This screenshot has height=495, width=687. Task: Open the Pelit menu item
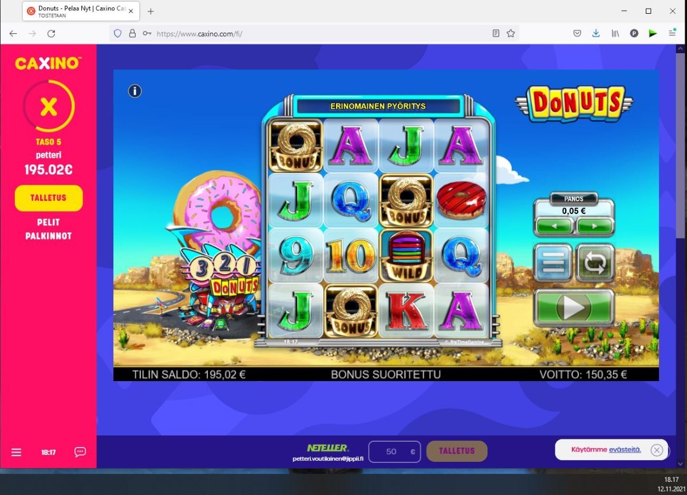(x=49, y=222)
